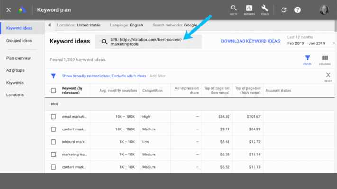Image resolution: width=337 pixels, height=189 pixels.
Task: Click Download Keyword Ideas
Action: click(250, 41)
